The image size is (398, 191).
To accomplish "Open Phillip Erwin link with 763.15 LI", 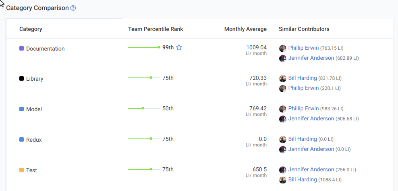I will click(303, 48).
